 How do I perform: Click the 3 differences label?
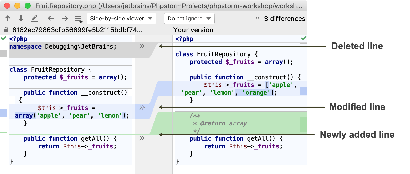(x=284, y=19)
